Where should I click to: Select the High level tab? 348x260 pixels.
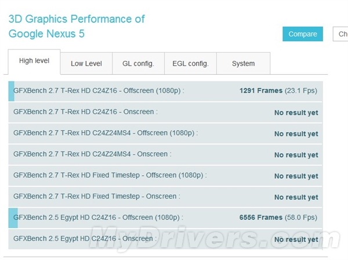pos(34,62)
